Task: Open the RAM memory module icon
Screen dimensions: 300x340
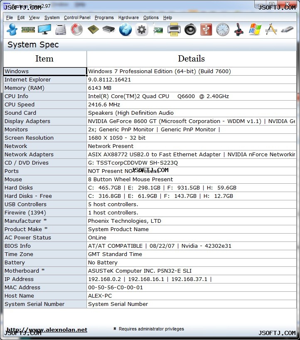Action: [28, 30]
